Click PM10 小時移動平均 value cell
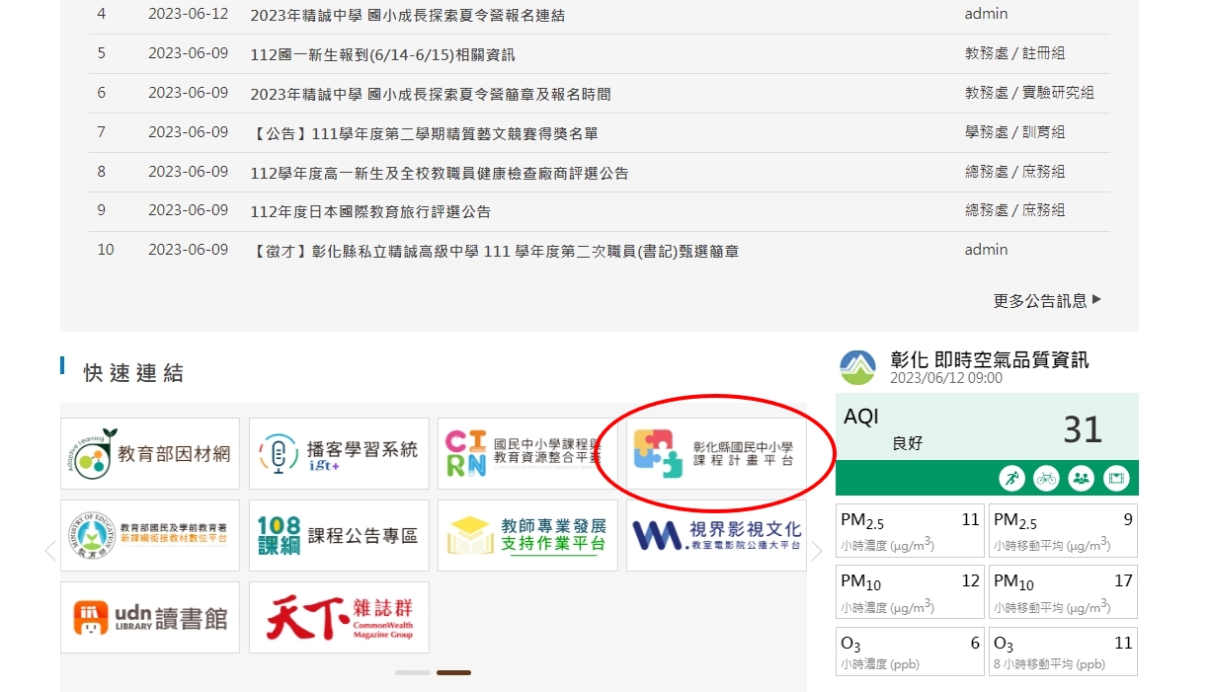This screenshot has height=692, width=1212. coord(1063,591)
